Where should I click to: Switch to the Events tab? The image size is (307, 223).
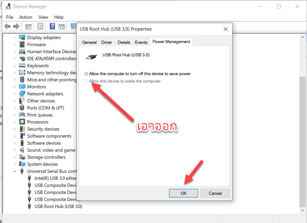point(141,42)
